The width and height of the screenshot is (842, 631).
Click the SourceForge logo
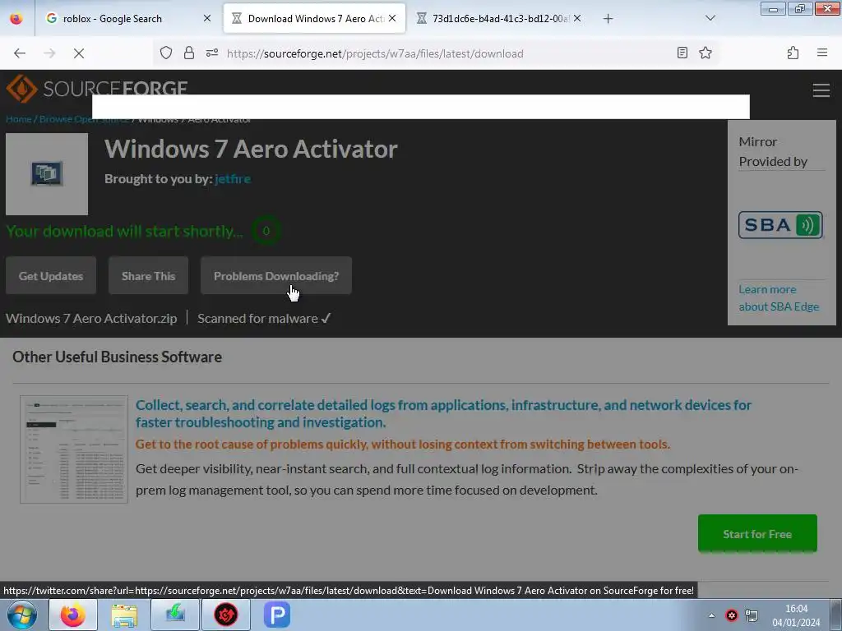pos(97,87)
